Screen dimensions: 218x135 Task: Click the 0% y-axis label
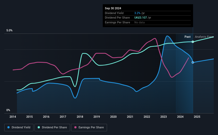pyautogui.click(x=8, y=110)
